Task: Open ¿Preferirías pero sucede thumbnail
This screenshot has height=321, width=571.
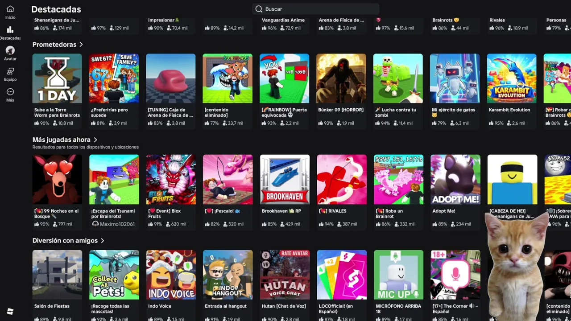Action: click(114, 78)
